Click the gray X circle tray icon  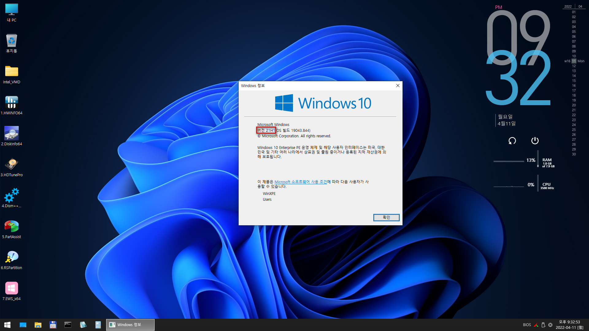pyautogui.click(x=550, y=325)
